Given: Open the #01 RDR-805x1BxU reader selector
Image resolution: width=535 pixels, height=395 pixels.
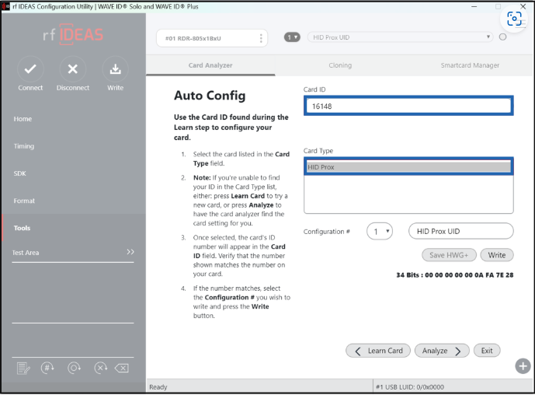Looking at the screenshot, I should (x=212, y=38).
